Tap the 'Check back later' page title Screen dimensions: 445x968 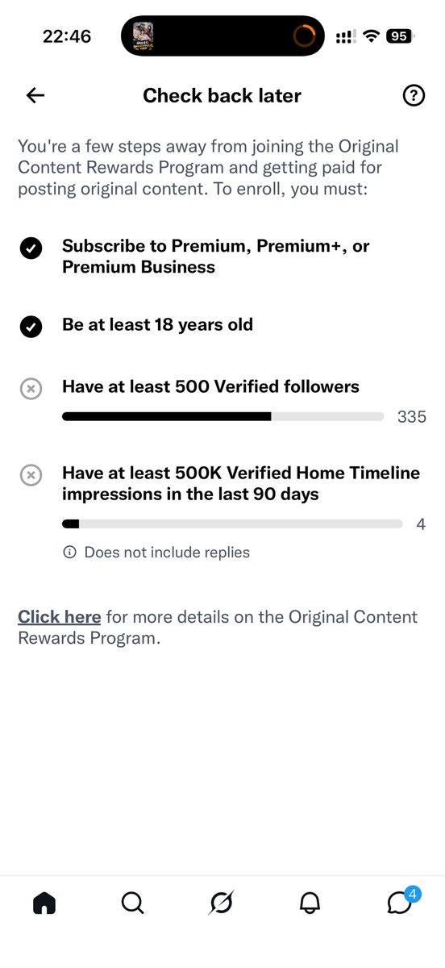[x=222, y=95]
